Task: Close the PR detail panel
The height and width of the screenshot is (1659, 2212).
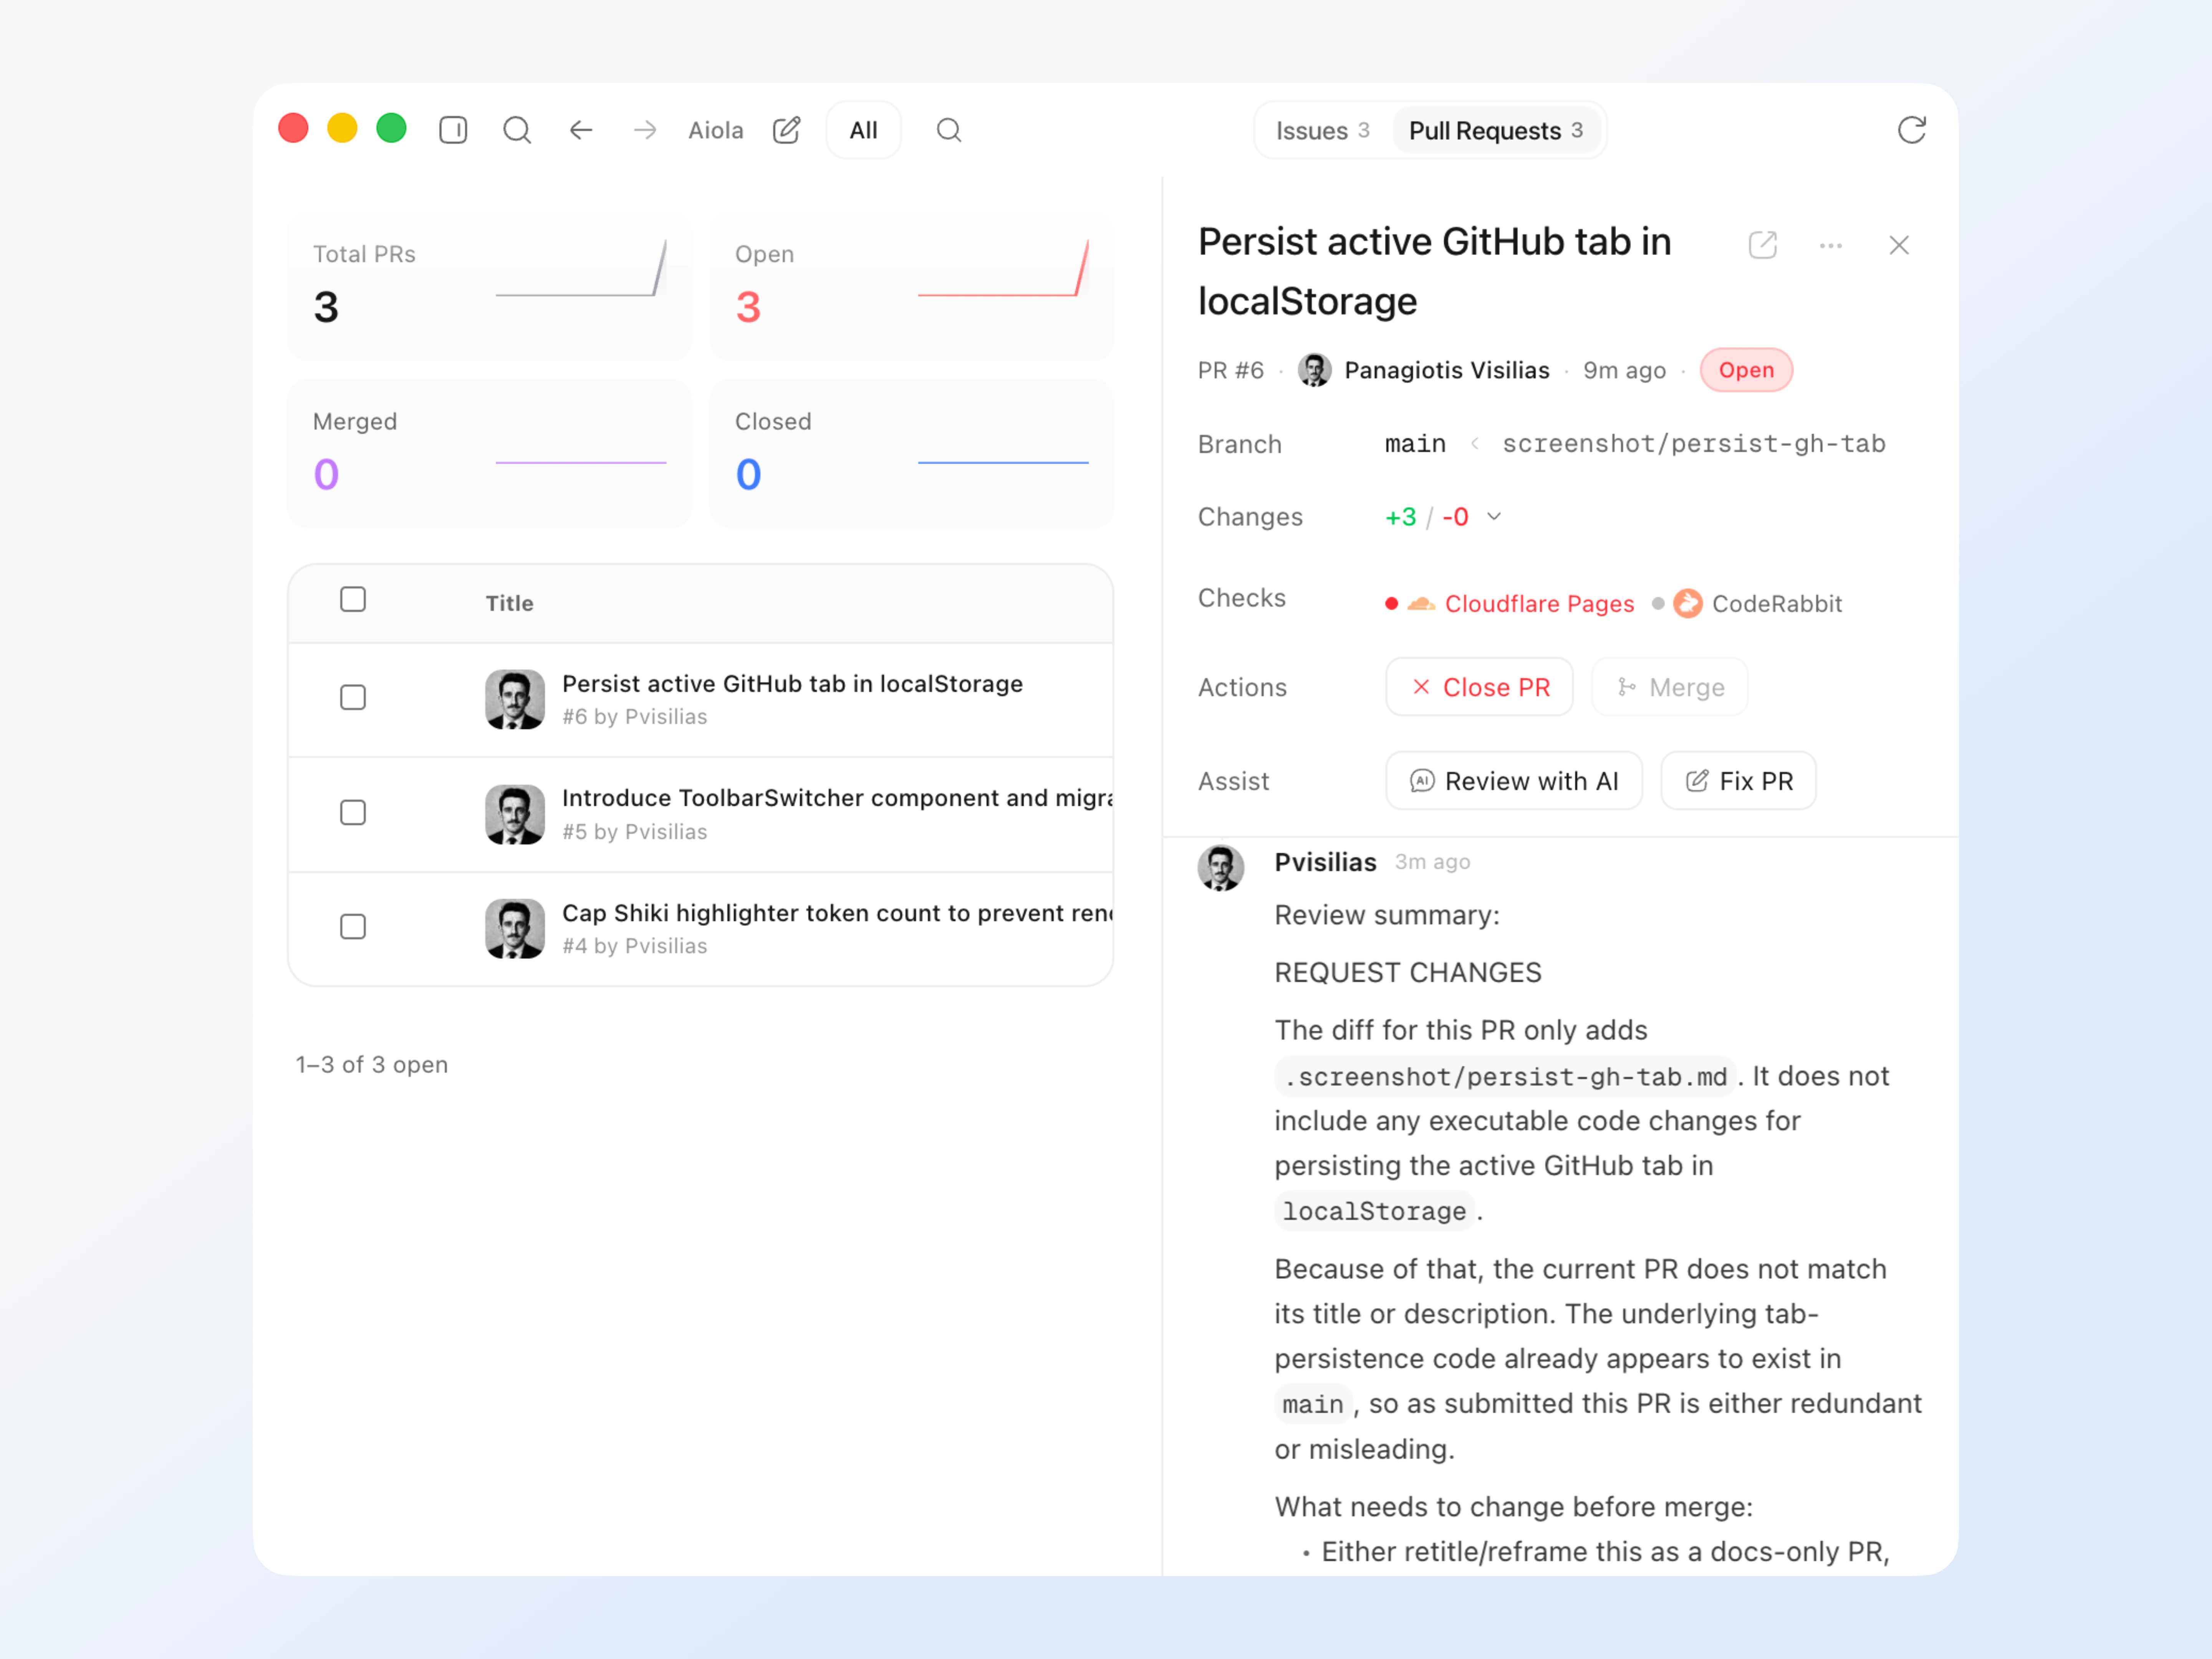Action: click(x=1899, y=245)
